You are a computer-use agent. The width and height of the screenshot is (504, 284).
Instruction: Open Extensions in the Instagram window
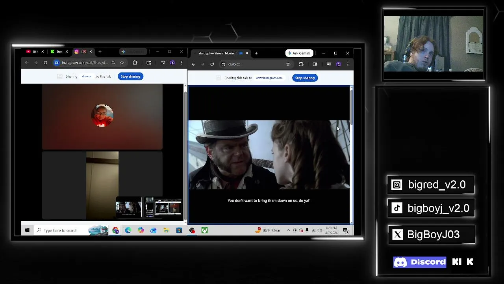coord(135,63)
